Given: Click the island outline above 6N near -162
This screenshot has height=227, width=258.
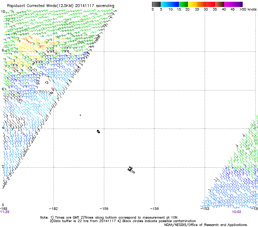Looking at the screenshot, I should point(47,82).
